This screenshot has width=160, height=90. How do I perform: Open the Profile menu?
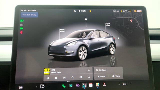pos(82,11)
